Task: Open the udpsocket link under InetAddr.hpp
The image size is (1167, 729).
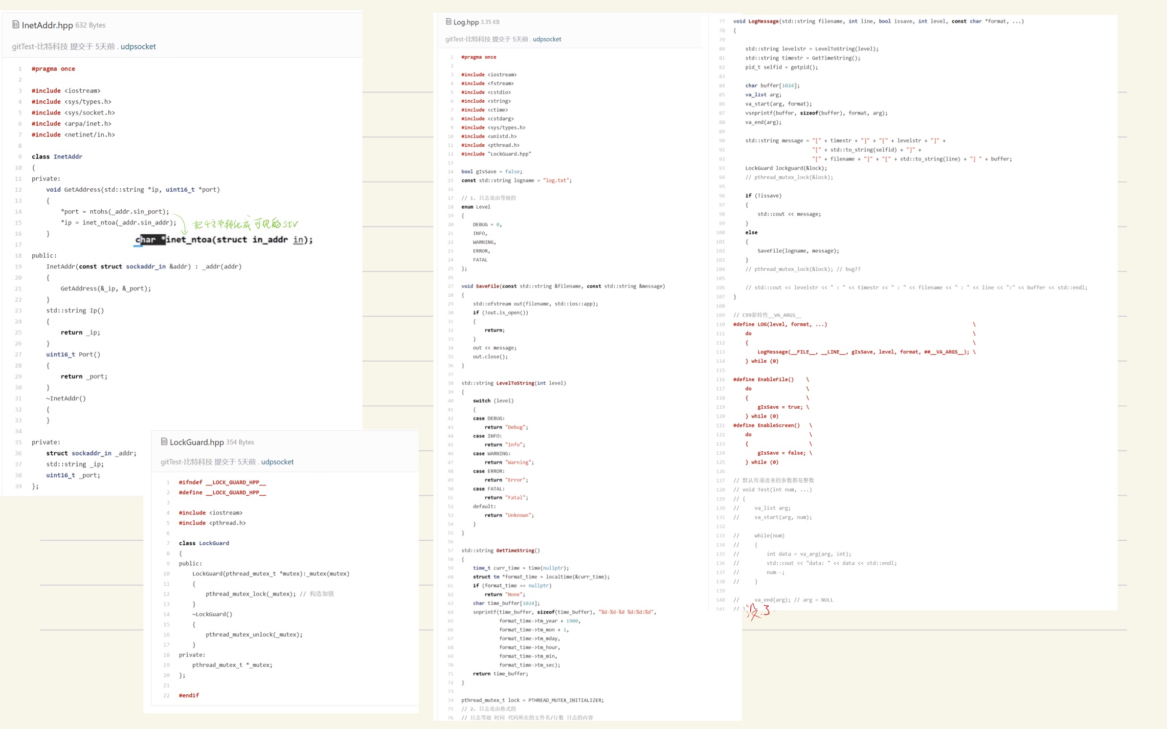Action: click(138, 46)
